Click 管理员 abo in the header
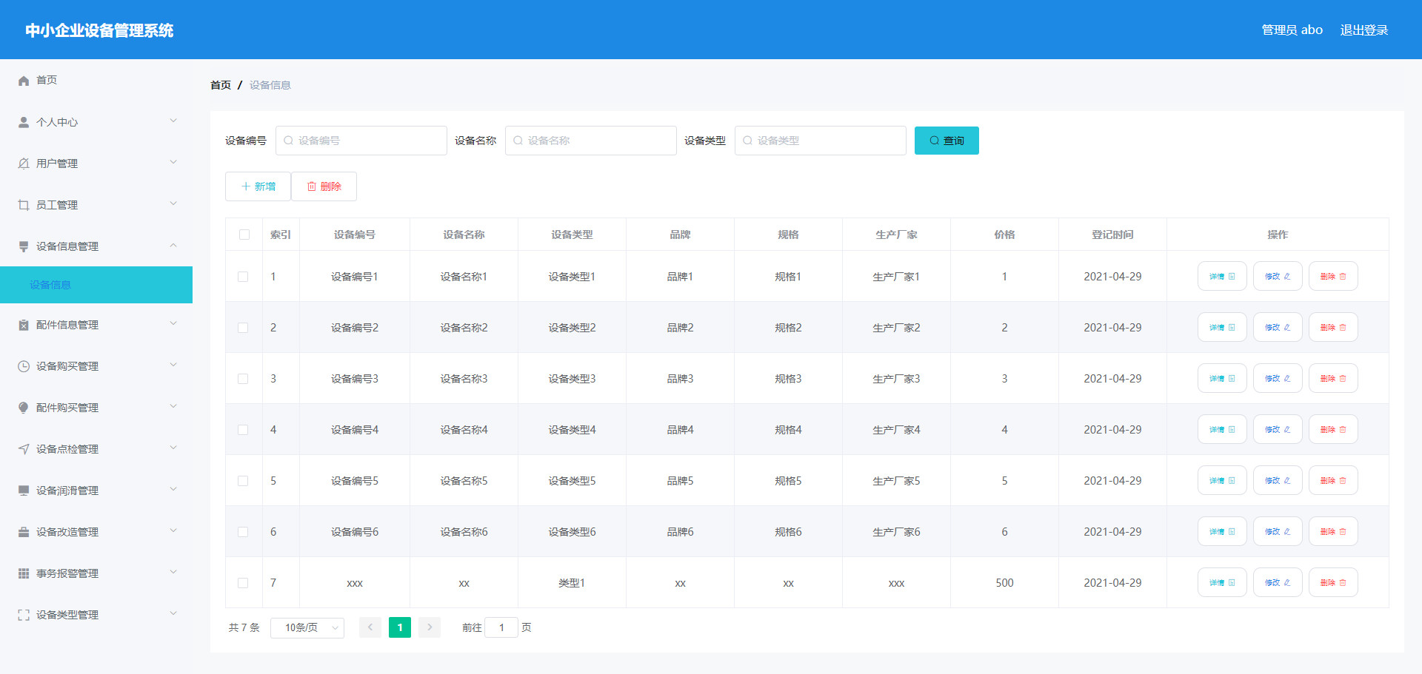 [1292, 30]
